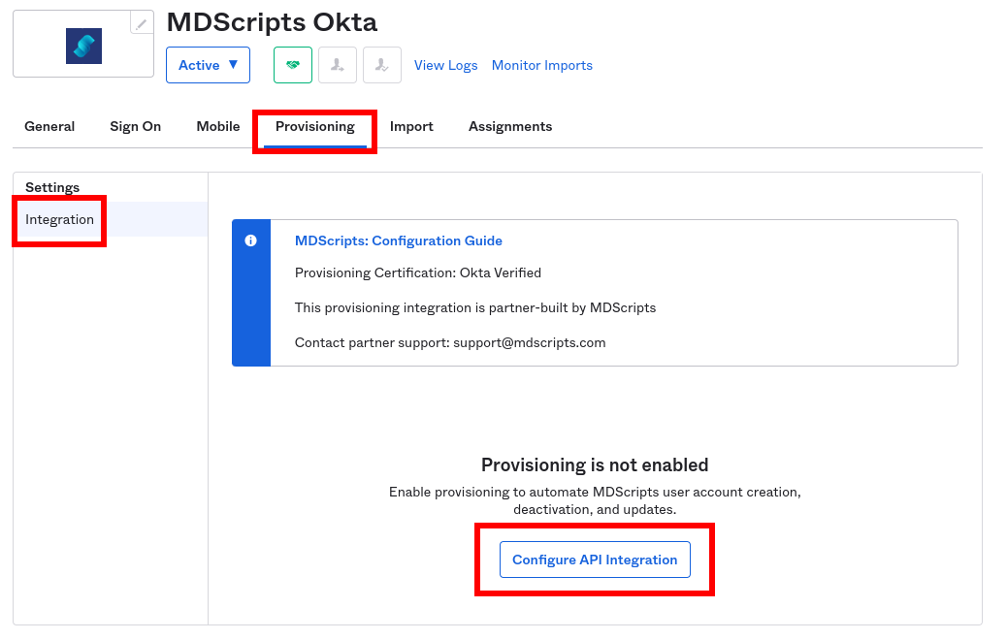The width and height of the screenshot is (1007, 640).
Task: Click Configure API Integration button
Action: 595,560
